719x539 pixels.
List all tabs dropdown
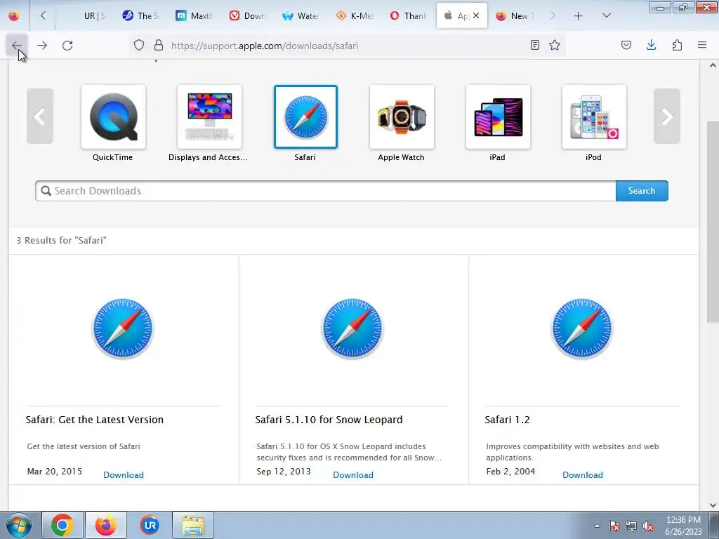(x=606, y=15)
